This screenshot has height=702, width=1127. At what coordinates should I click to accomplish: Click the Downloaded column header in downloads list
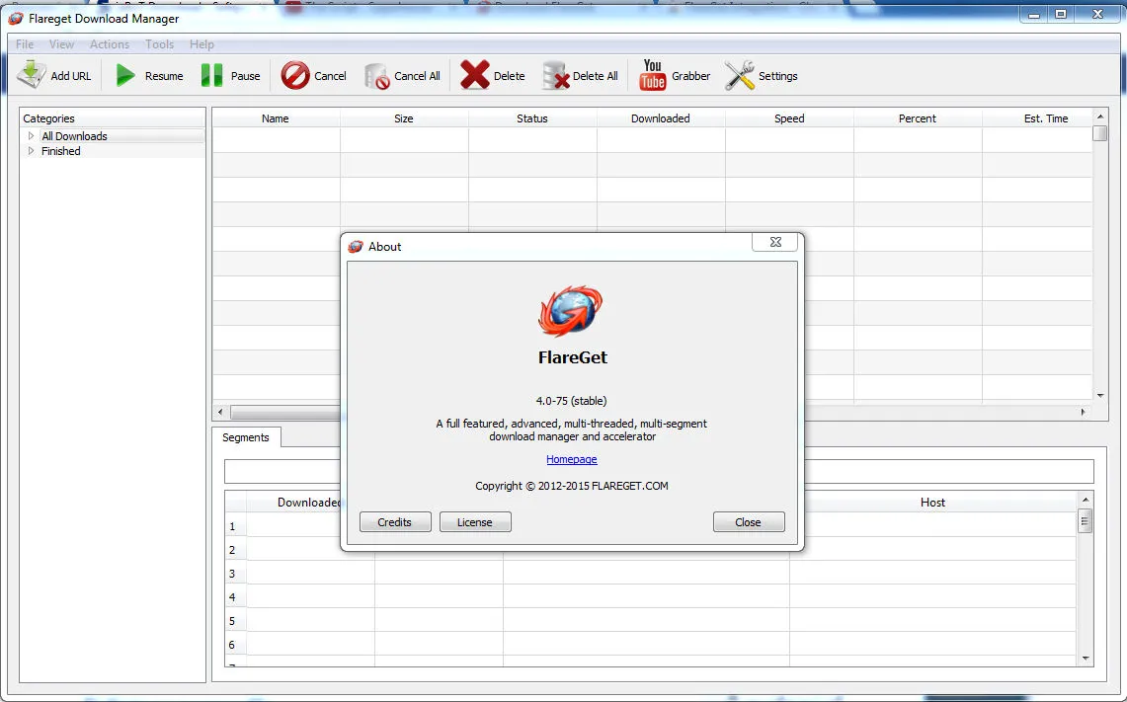(661, 118)
